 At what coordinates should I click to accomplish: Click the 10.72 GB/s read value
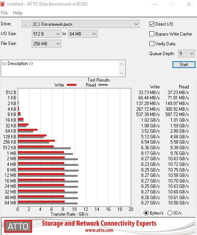coord(178,164)
